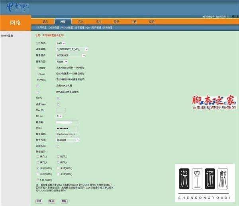Open 时间管理 time management submenu
The image size is (239, 206).
96,27
